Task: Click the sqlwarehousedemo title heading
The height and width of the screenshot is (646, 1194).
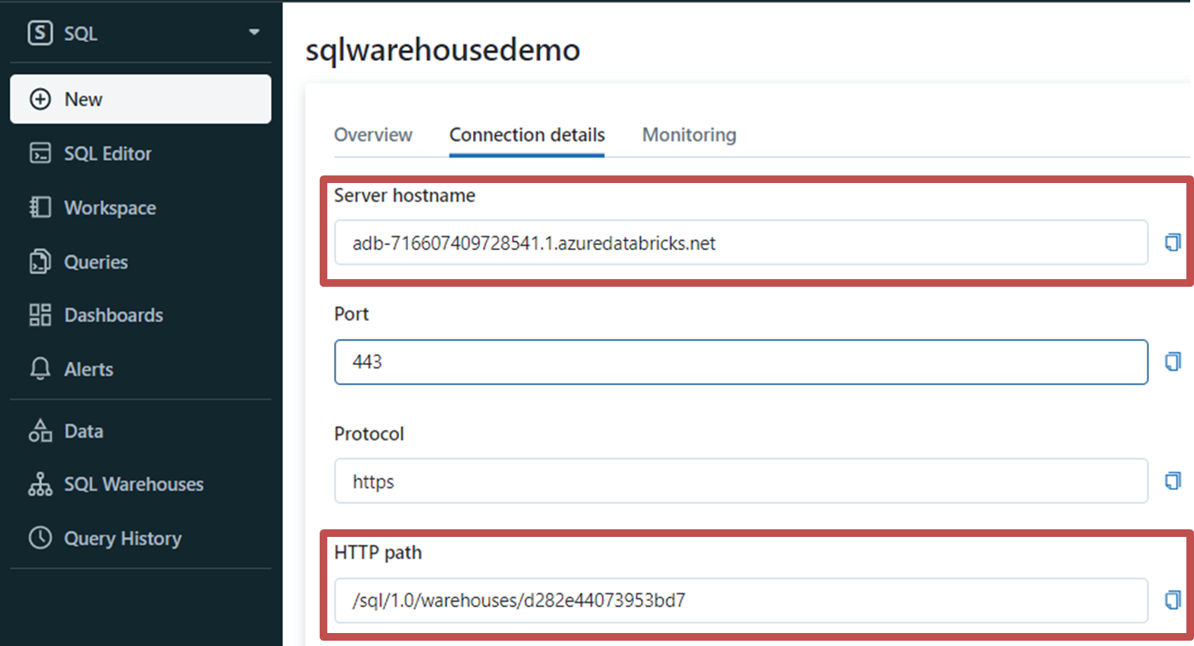Action: pos(443,50)
